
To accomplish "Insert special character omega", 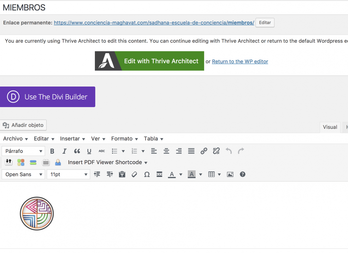I will point(147,174).
